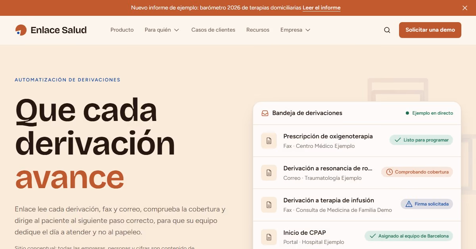Select Derivación a terapia de infusión title
Image resolution: width=476 pixels, height=249 pixels.
(329, 200)
